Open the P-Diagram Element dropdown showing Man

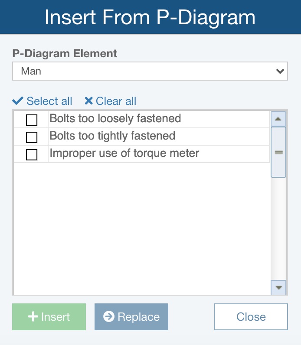(x=143, y=71)
